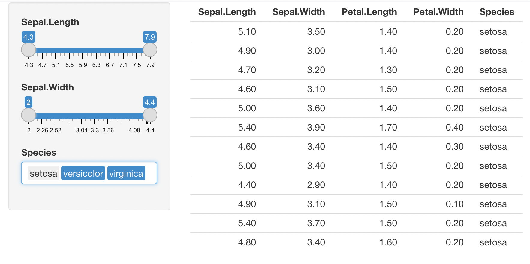Select the Sepal.Length column header

pyautogui.click(x=227, y=12)
